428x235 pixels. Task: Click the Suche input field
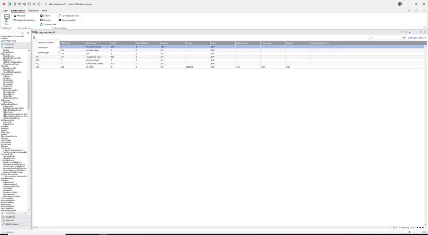tap(384, 37)
